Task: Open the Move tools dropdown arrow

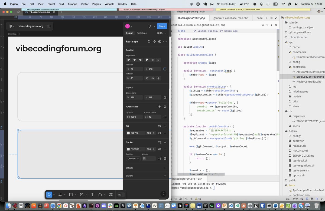Action: (54, 195)
